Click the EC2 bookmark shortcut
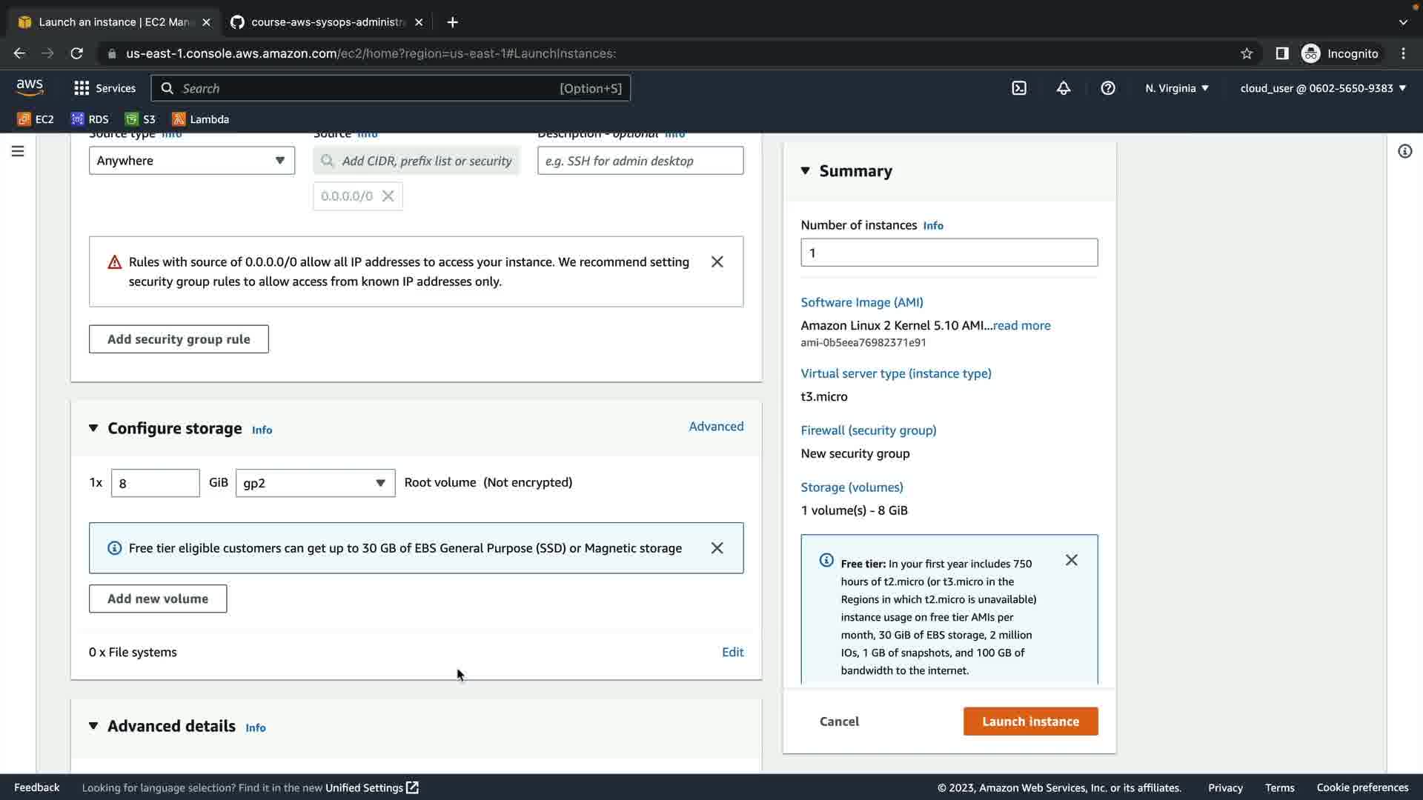 coord(36,119)
